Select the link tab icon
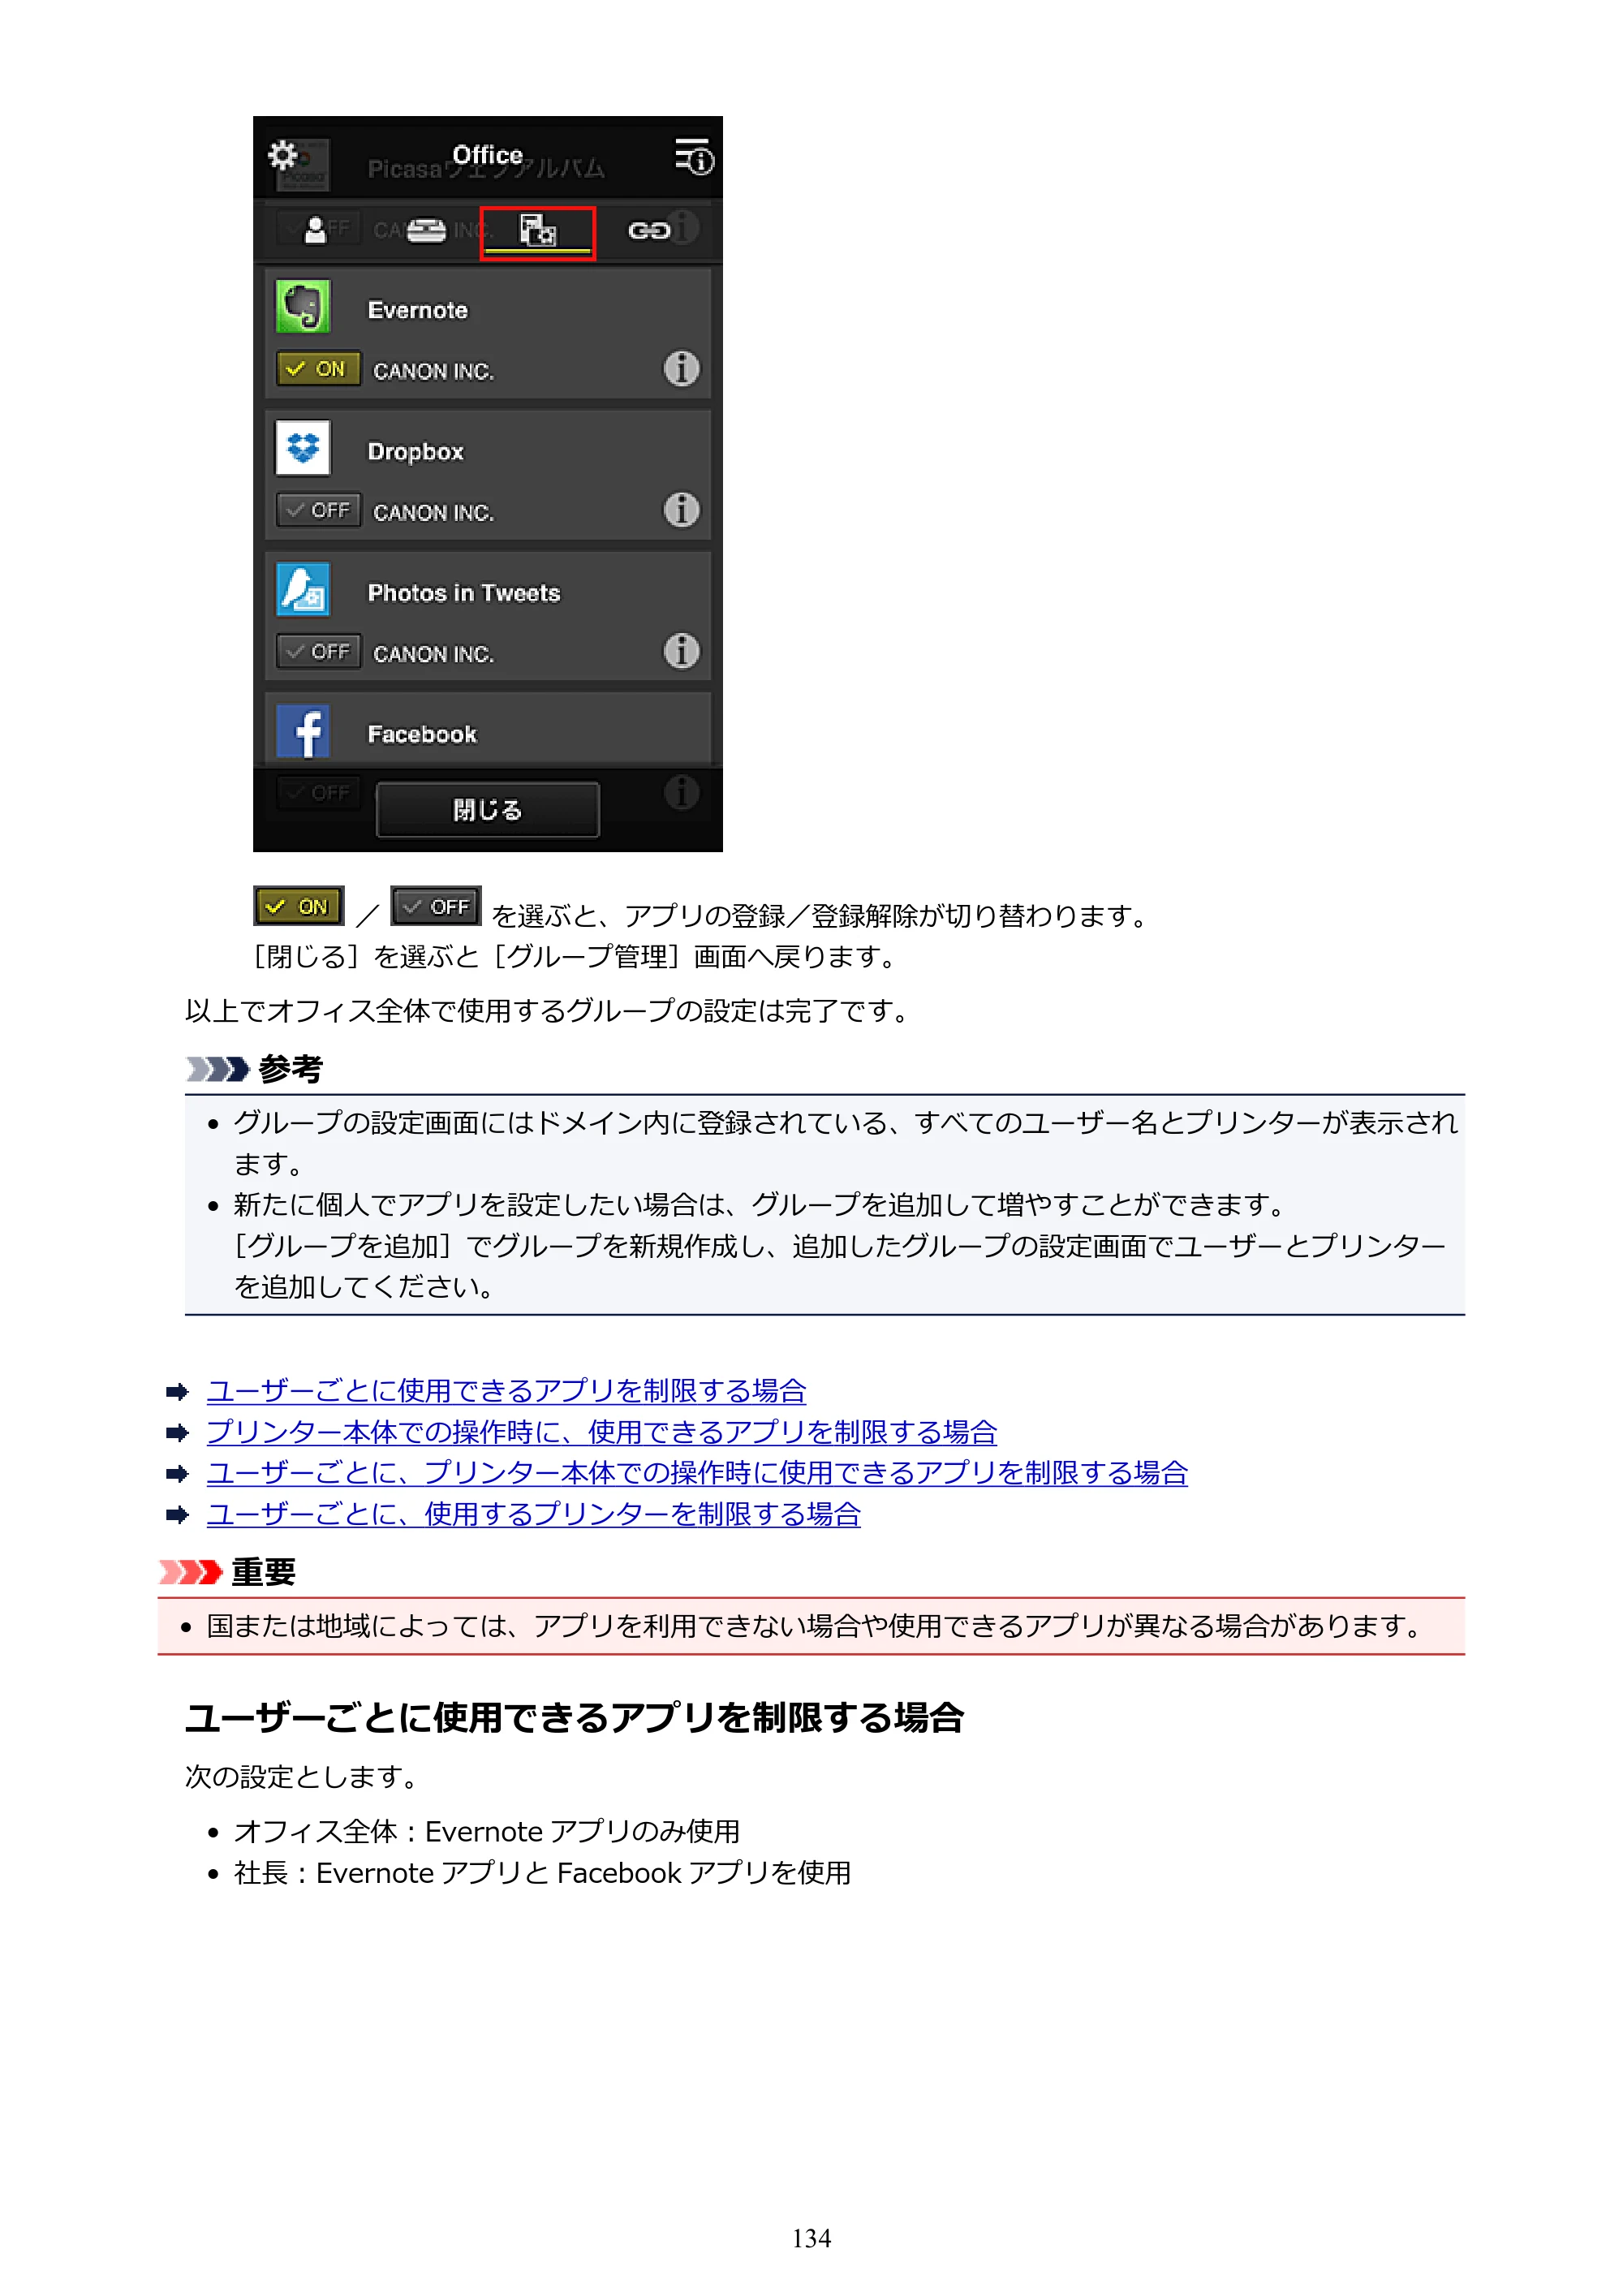The image size is (1623, 2296). click(648, 231)
